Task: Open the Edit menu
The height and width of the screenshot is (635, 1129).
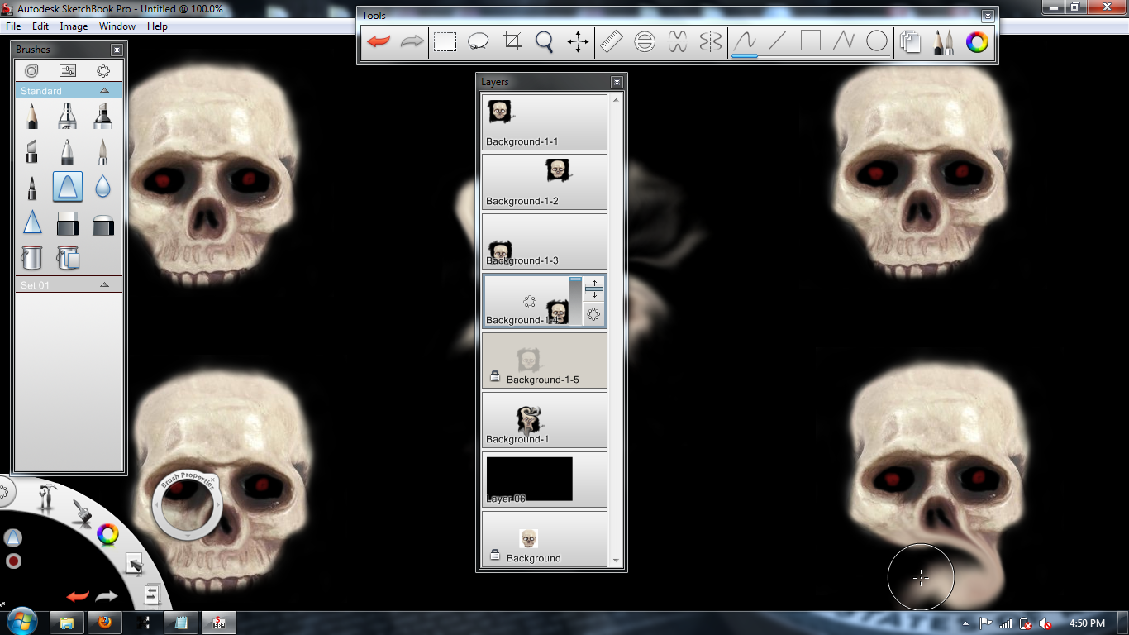Action: 40,26
